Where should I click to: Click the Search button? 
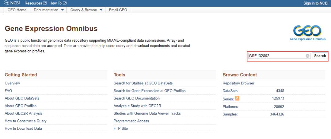320,56
